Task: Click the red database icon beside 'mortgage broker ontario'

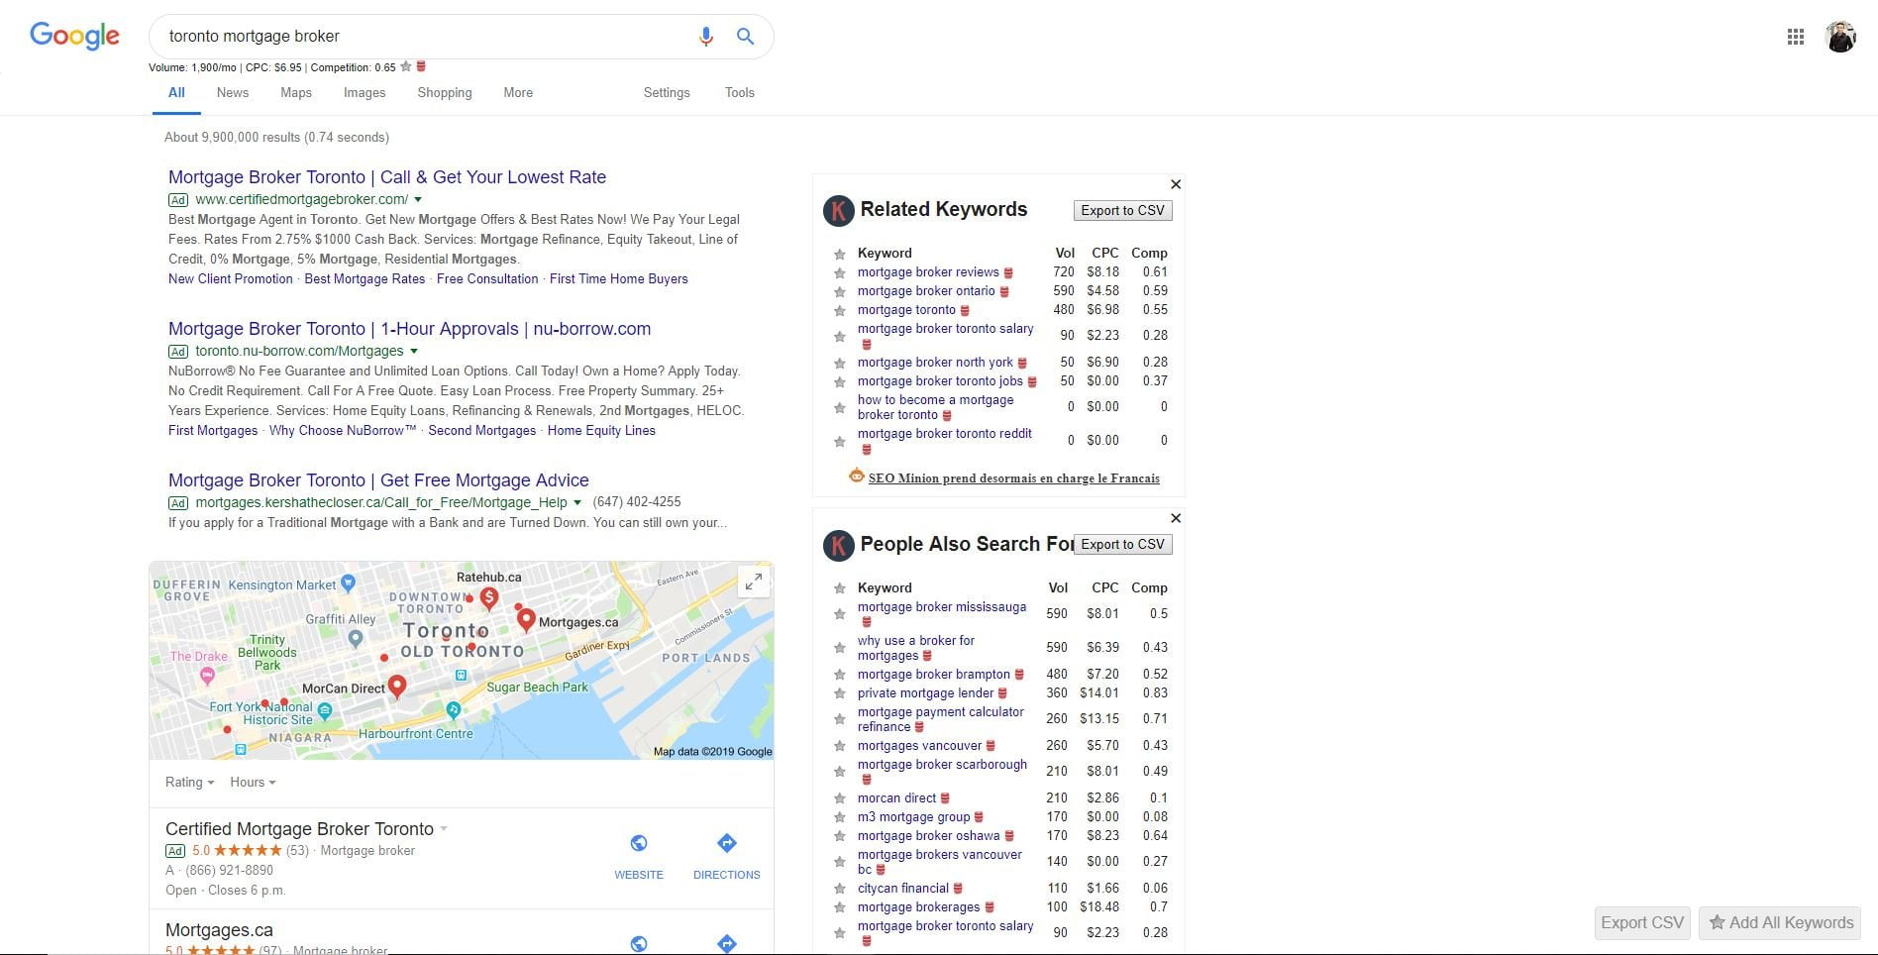Action: tap(1004, 291)
